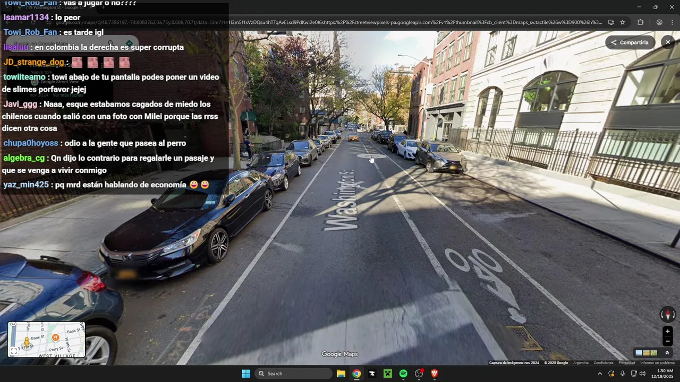Bookmark this page with the star icon
The height and width of the screenshot is (382, 680).
tap(623, 22)
